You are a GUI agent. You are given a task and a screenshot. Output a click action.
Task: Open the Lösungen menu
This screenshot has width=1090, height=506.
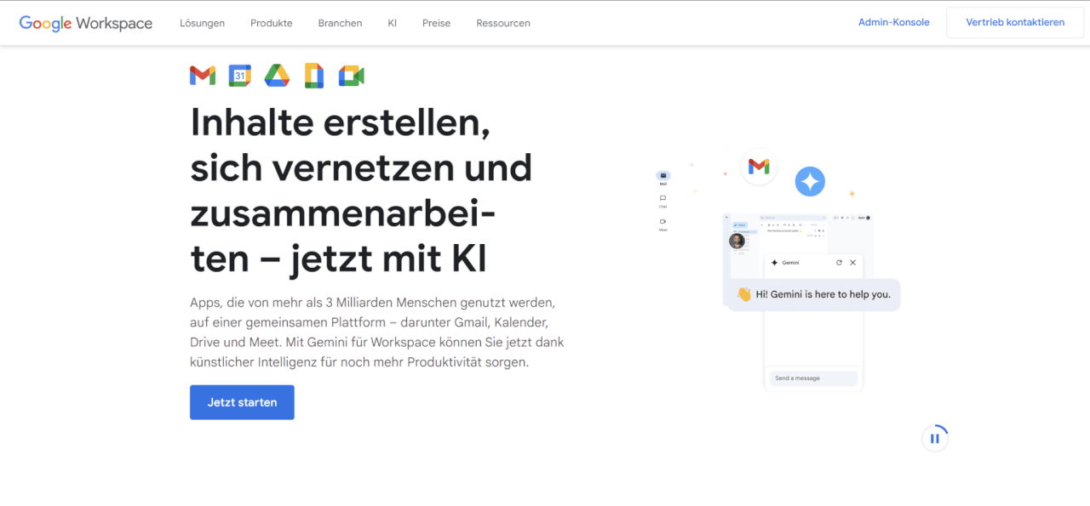pyautogui.click(x=202, y=23)
